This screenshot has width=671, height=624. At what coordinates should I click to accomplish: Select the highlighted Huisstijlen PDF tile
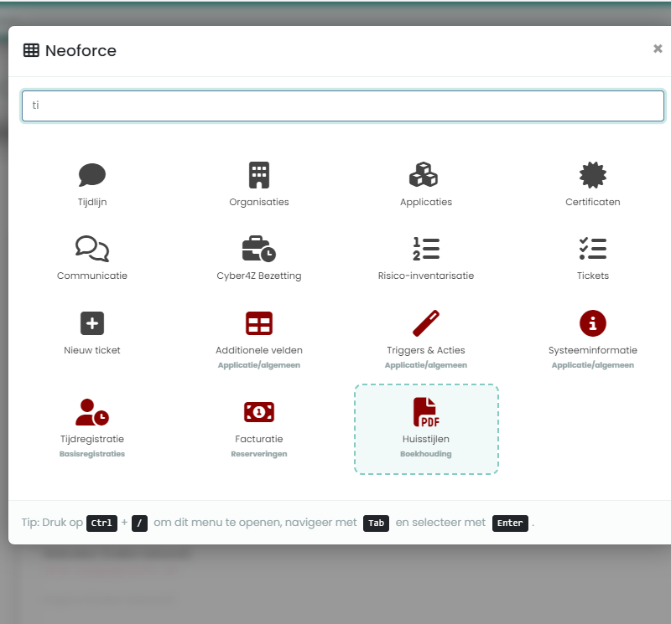pyautogui.click(x=426, y=429)
